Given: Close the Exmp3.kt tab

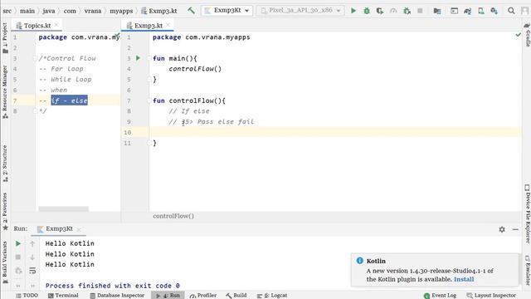Looking at the screenshot, I should (168, 25).
